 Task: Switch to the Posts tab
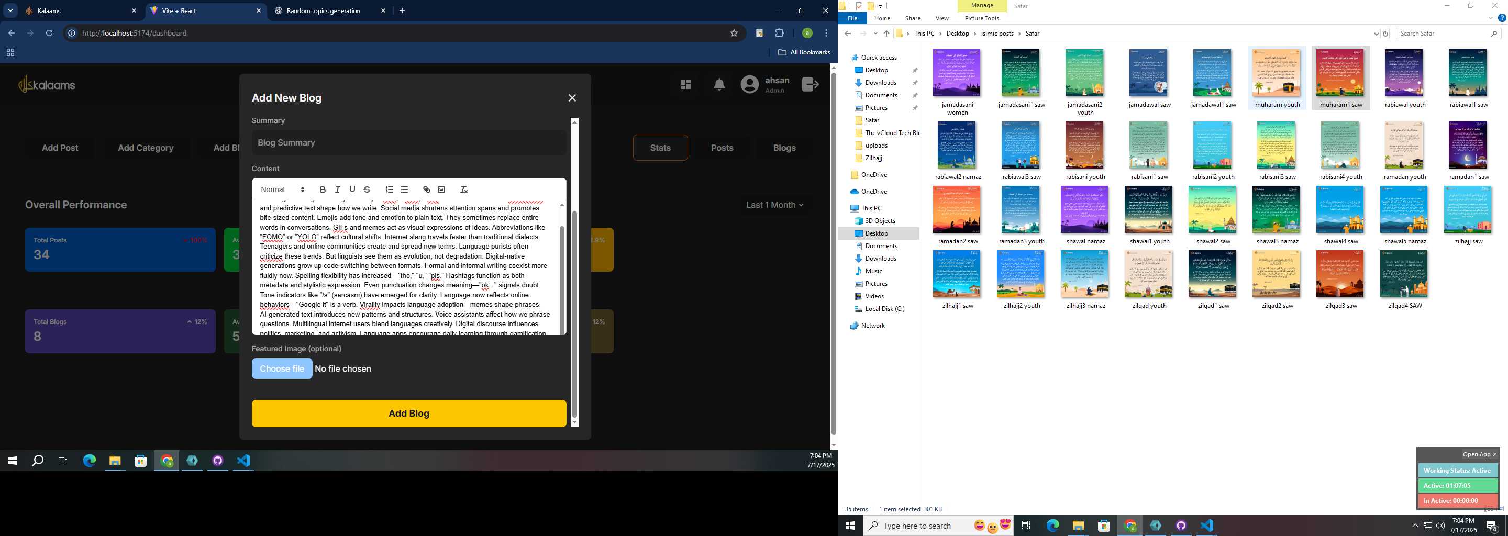point(722,148)
